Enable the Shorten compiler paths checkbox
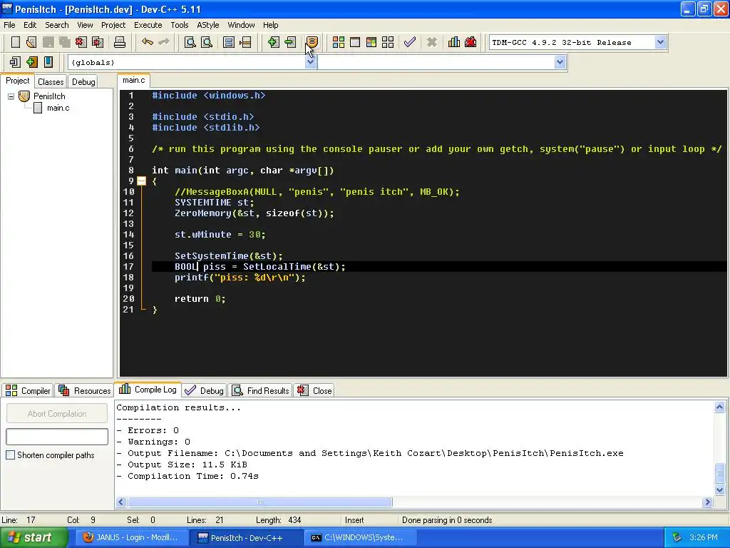The width and height of the screenshot is (730, 548). coord(10,455)
